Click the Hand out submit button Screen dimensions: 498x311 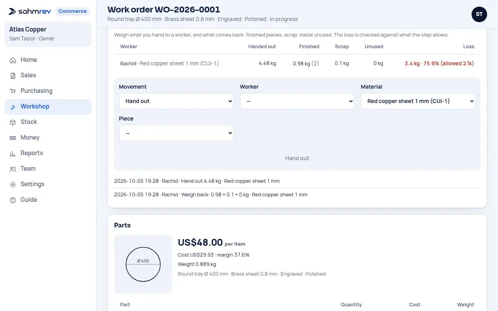click(x=297, y=158)
